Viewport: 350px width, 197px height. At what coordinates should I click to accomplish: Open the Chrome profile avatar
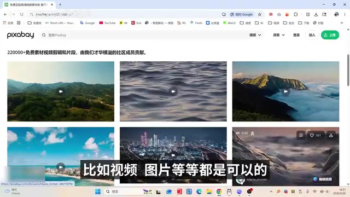click(336, 14)
